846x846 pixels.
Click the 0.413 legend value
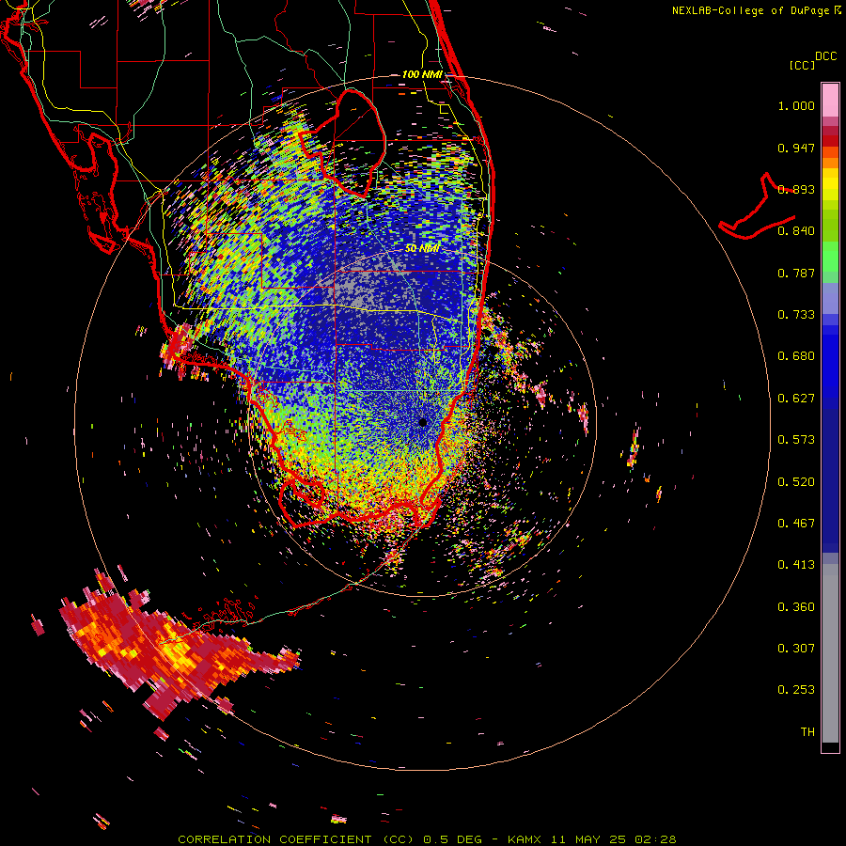(796, 565)
